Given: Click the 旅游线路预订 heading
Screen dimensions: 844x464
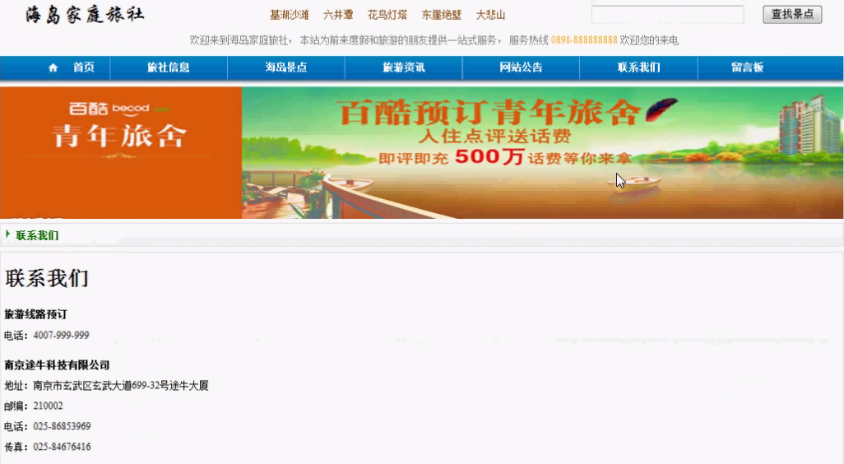Looking at the screenshot, I should (x=35, y=314).
